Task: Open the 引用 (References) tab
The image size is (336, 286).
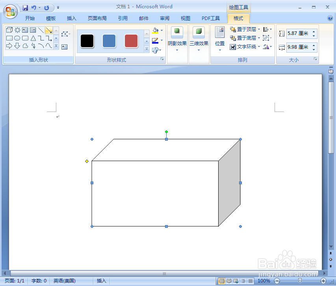Action: (123, 18)
